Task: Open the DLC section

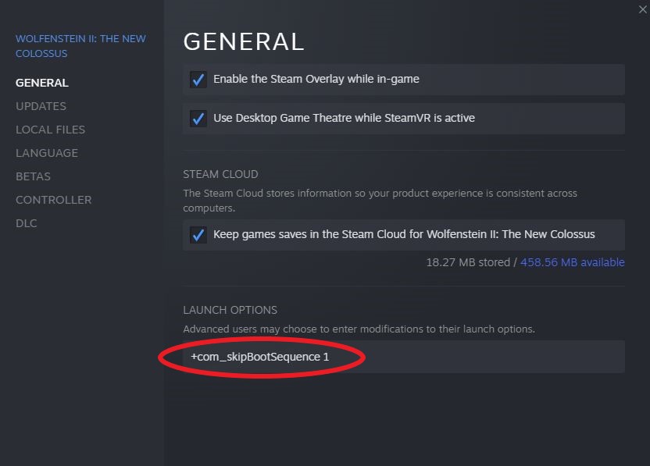Action: click(x=27, y=223)
